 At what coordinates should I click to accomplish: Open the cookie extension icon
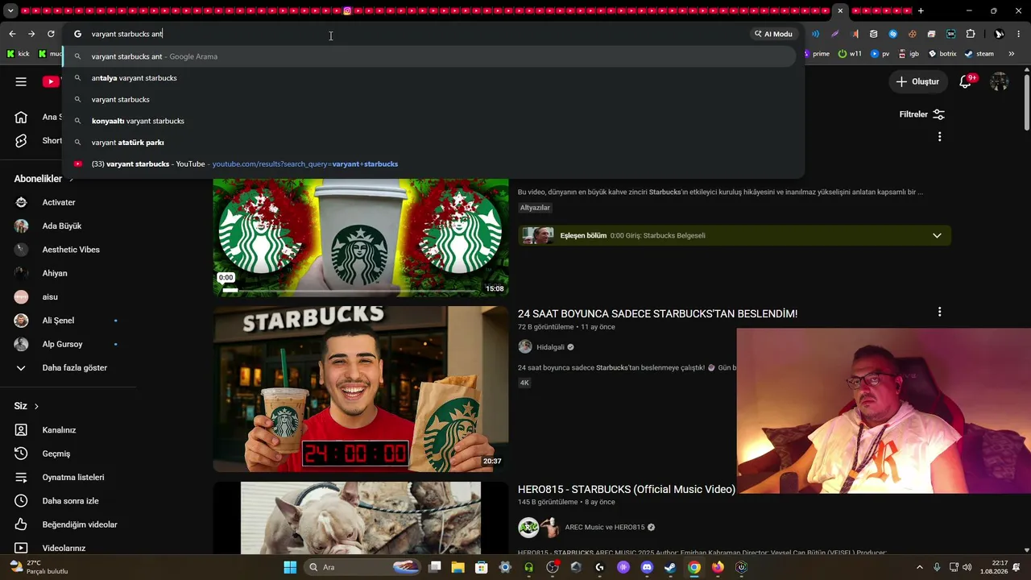913,34
